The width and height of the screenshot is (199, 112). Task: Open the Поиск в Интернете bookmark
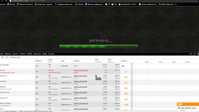tap(25, 4)
